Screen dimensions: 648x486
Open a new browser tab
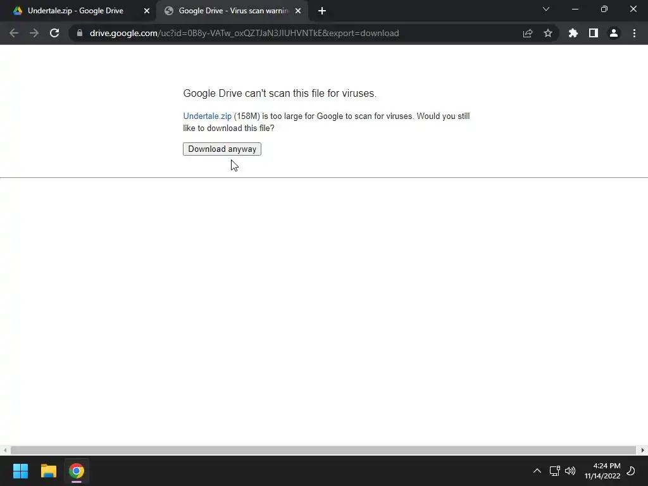tap(322, 11)
